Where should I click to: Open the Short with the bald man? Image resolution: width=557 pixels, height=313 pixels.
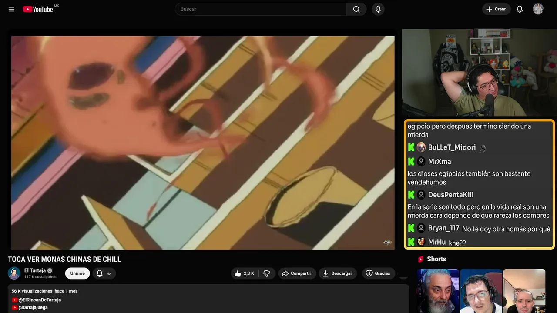524,291
